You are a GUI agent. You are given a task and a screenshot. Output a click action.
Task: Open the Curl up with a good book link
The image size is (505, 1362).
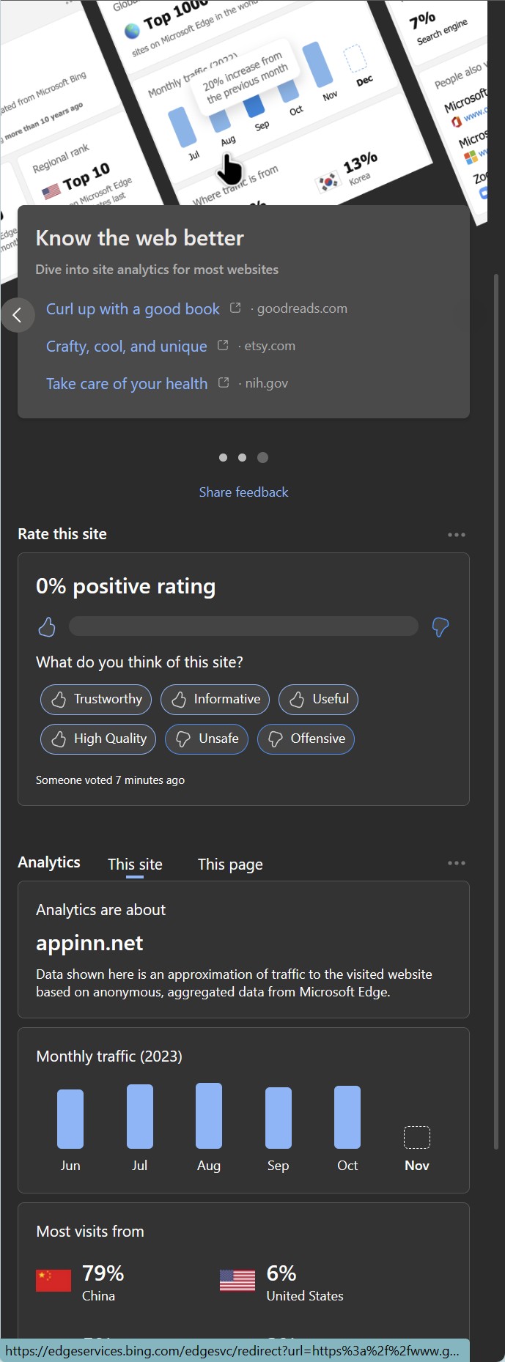133,308
